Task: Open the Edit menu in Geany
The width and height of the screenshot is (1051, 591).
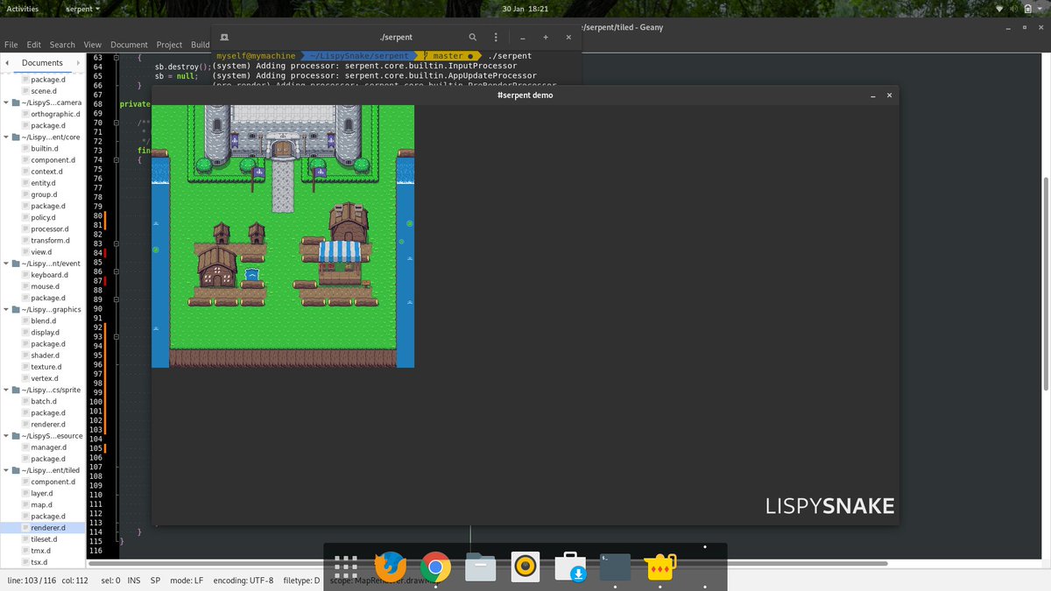Action: click(33, 45)
